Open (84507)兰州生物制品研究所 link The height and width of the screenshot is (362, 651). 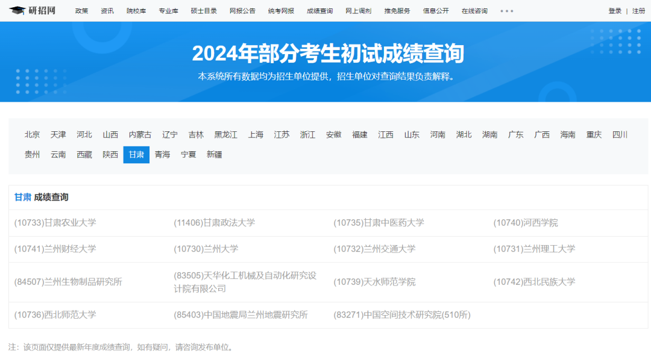pos(68,282)
